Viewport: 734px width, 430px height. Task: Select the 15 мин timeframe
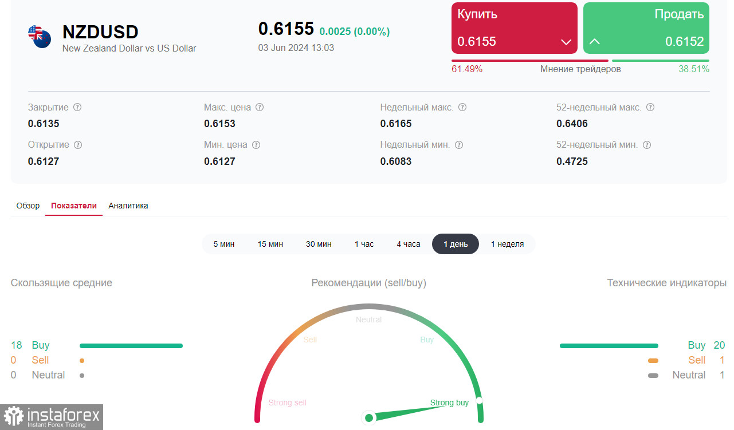[x=270, y=244]
